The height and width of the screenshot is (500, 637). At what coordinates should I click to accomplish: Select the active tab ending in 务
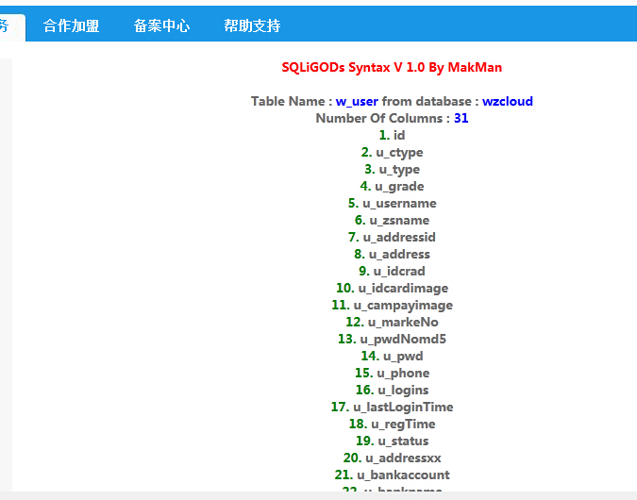pyautogui.click(x=8, y=25)
